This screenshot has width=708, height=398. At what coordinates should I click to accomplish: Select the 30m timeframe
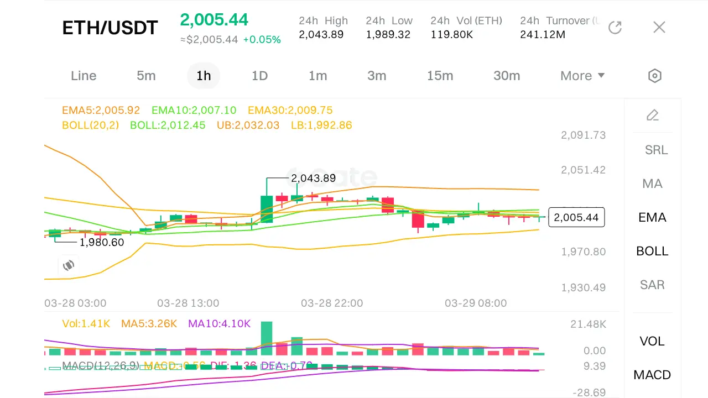[x=507, y=76]
